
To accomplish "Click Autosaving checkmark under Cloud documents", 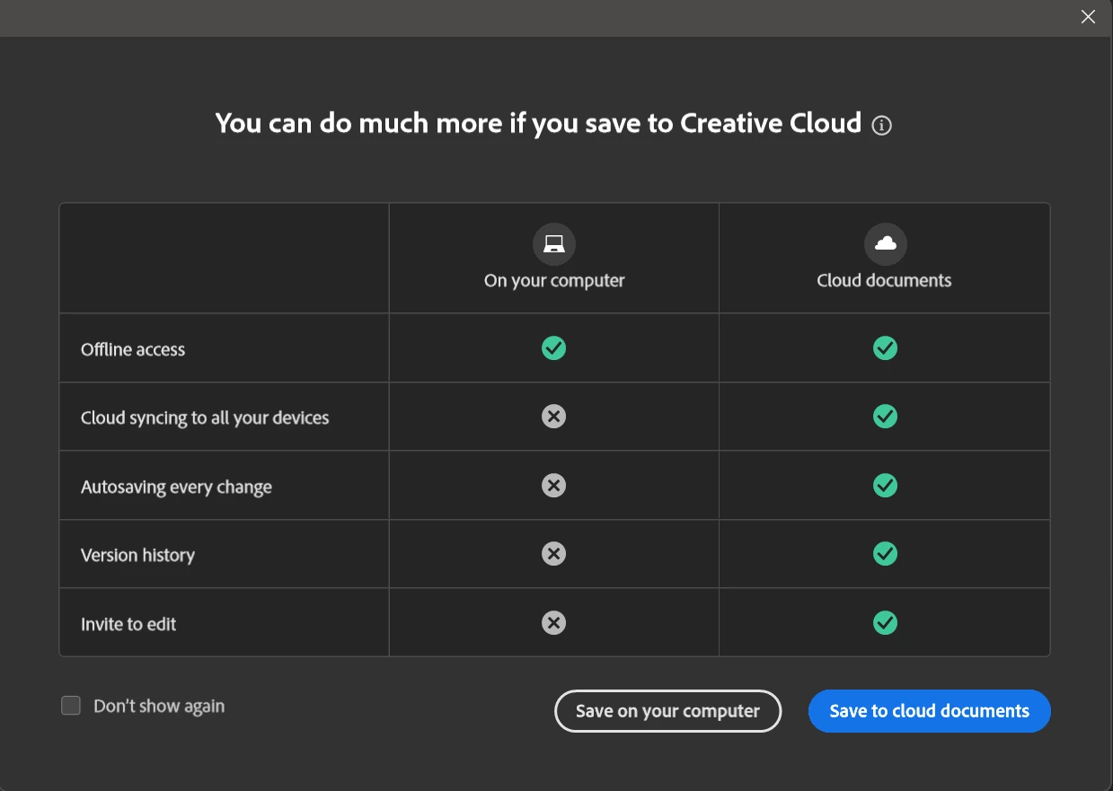I will pyautogui.click(x=886, y=486).
